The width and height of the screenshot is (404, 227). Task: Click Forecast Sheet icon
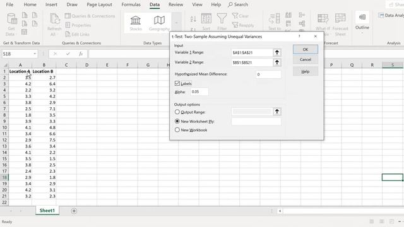click(x=340, y=19)
